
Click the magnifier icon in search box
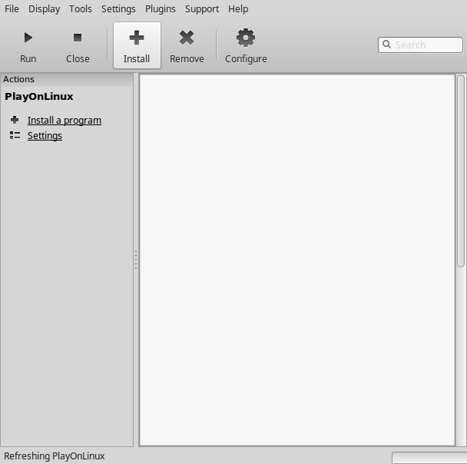(386, 45)
